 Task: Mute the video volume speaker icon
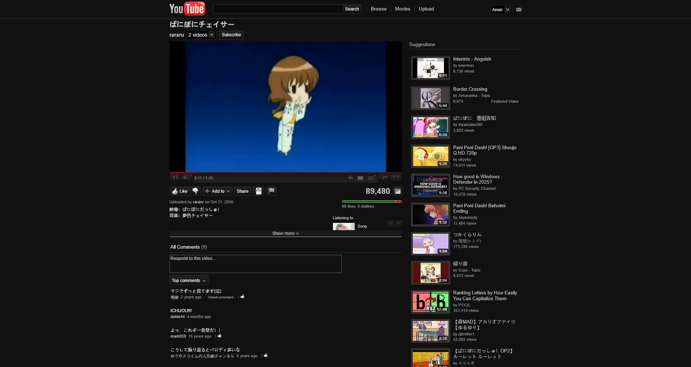pyautogui.click(x=185, y=178)
